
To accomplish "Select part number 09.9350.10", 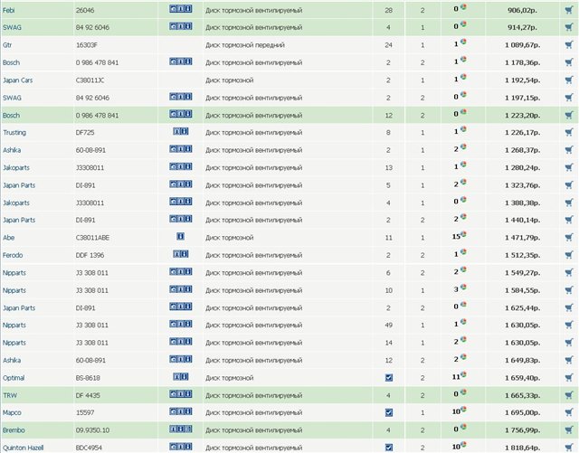I will 92,430.
